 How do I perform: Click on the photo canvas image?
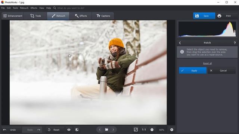coord(88,73)
